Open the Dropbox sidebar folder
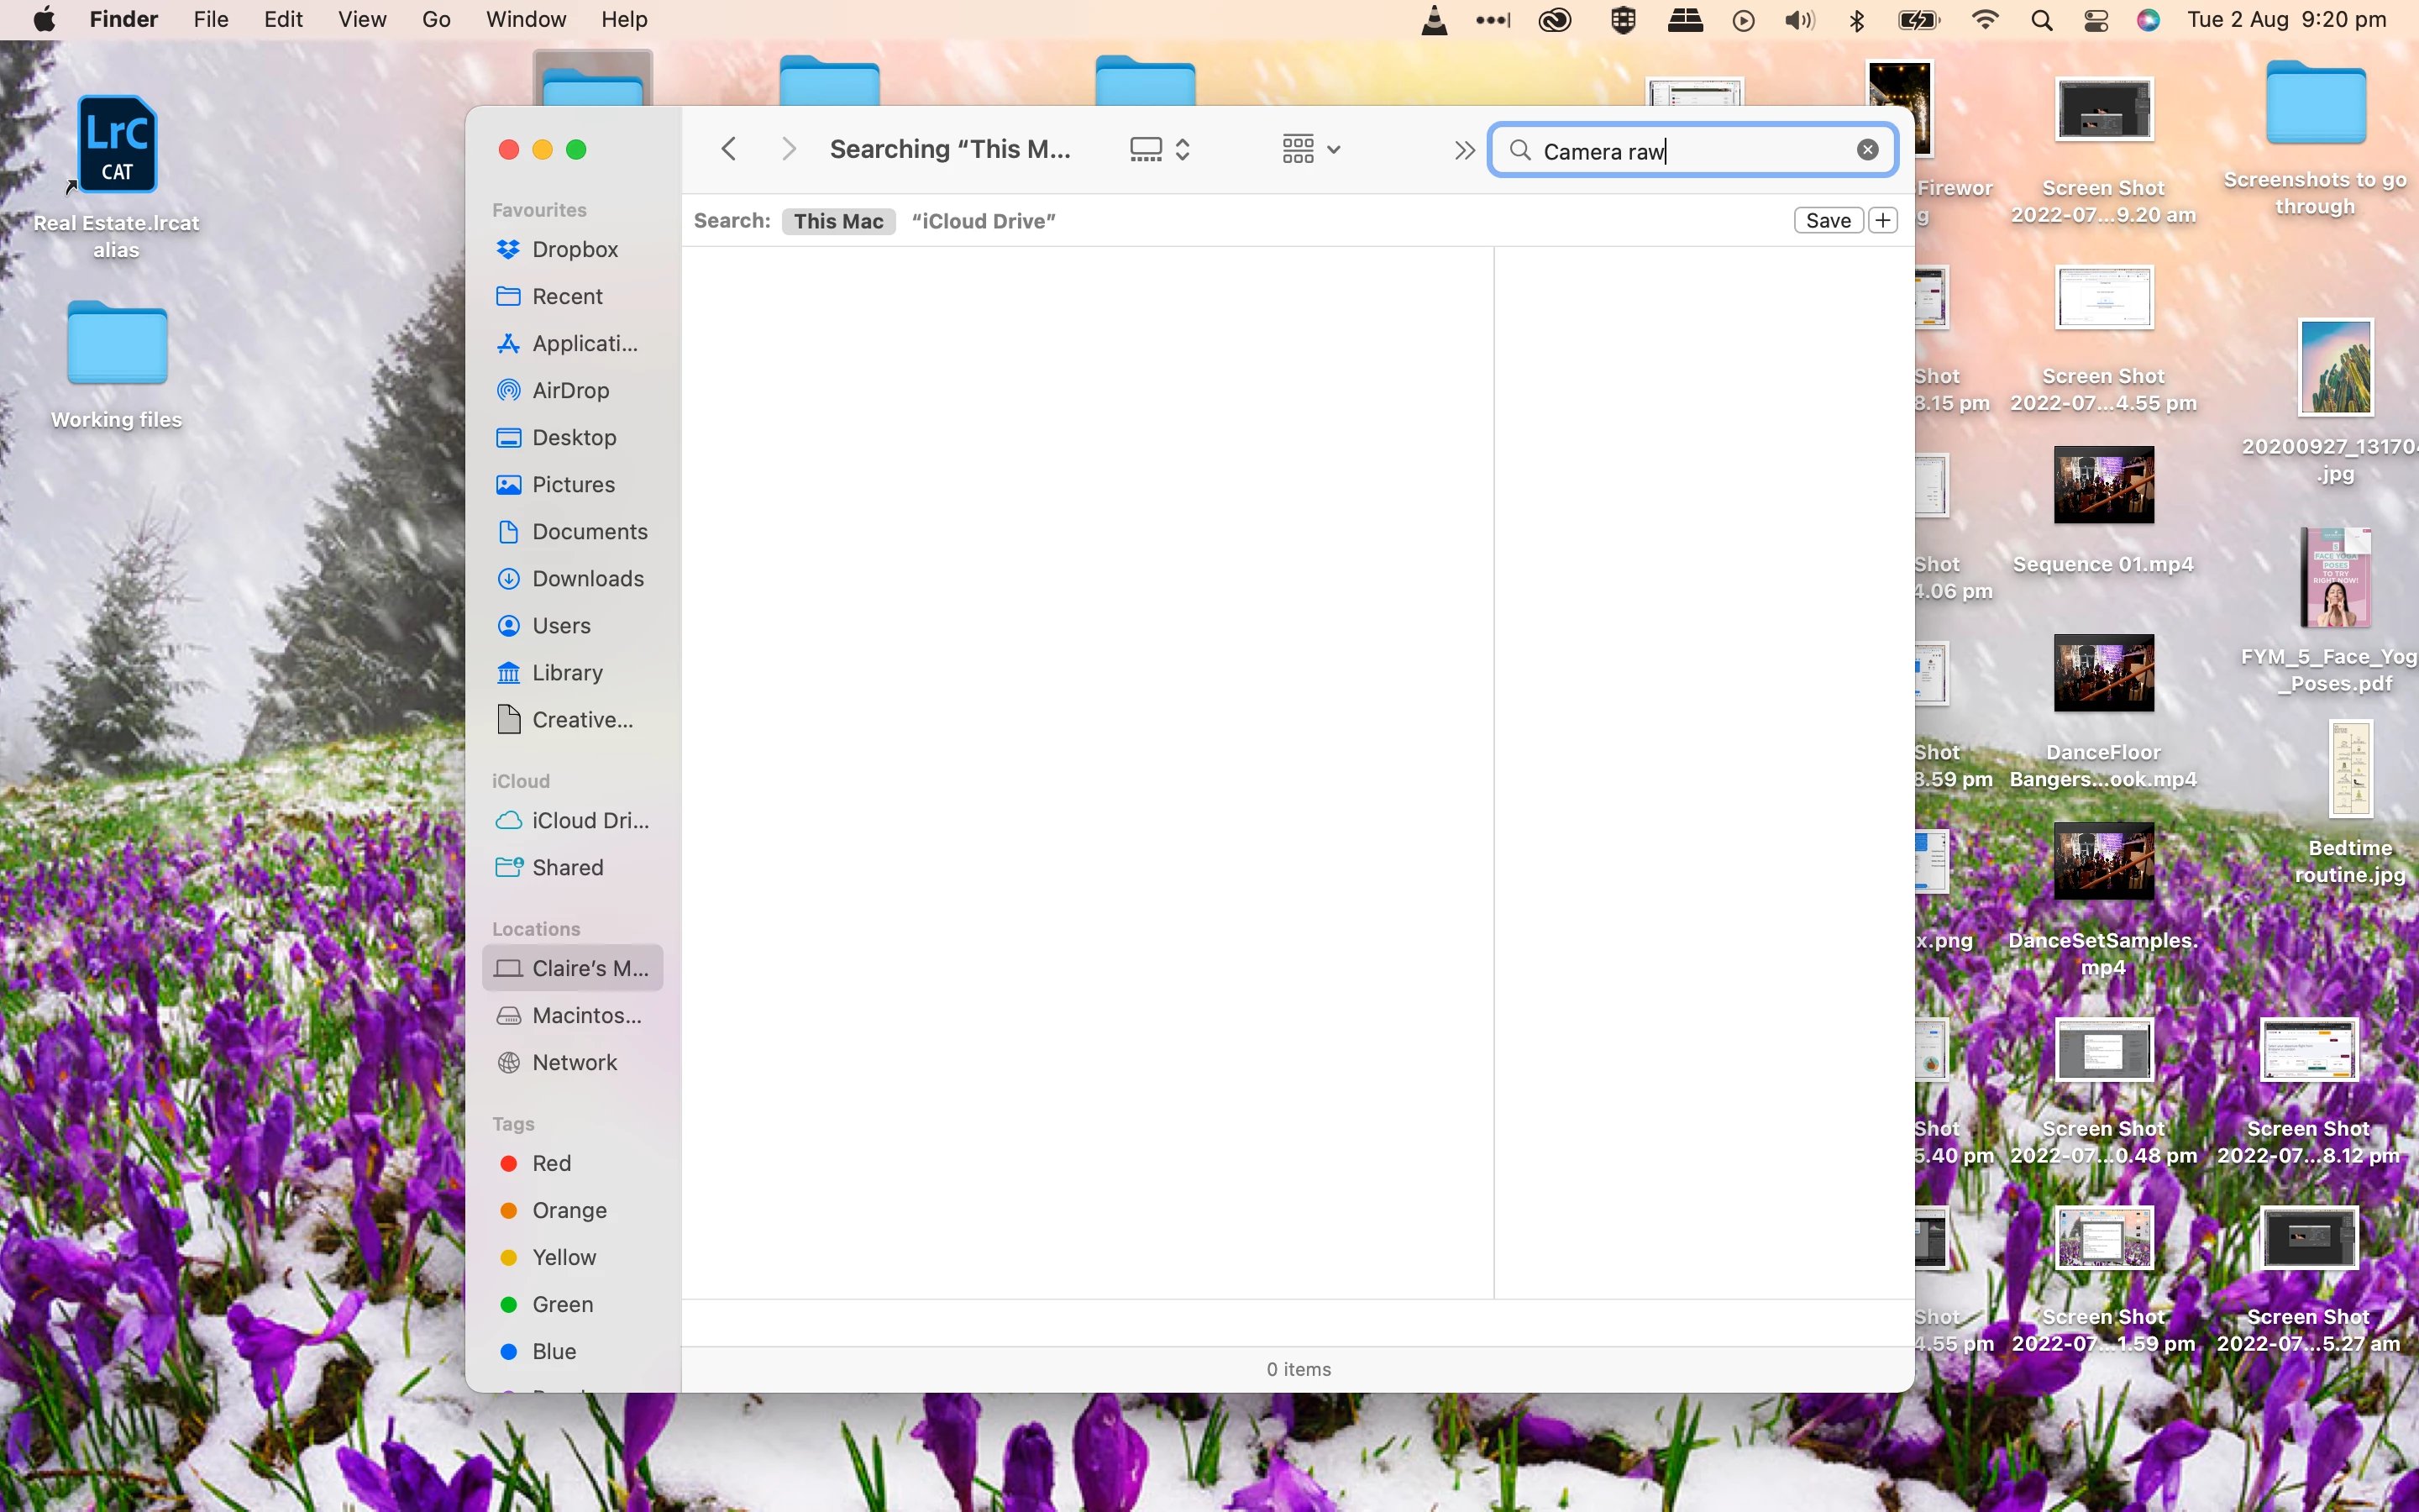 (x=574, y=249)
